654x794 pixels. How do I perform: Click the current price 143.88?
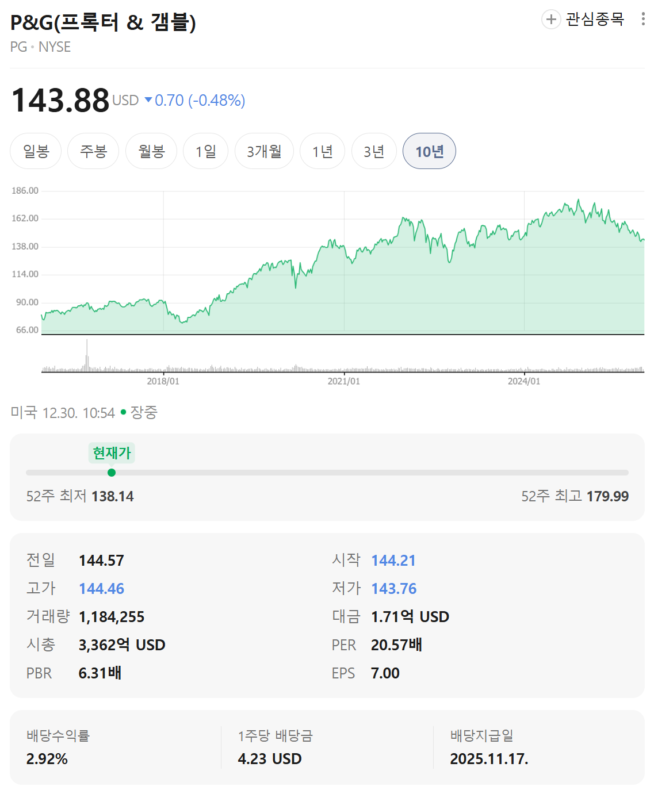pos(60,100)
